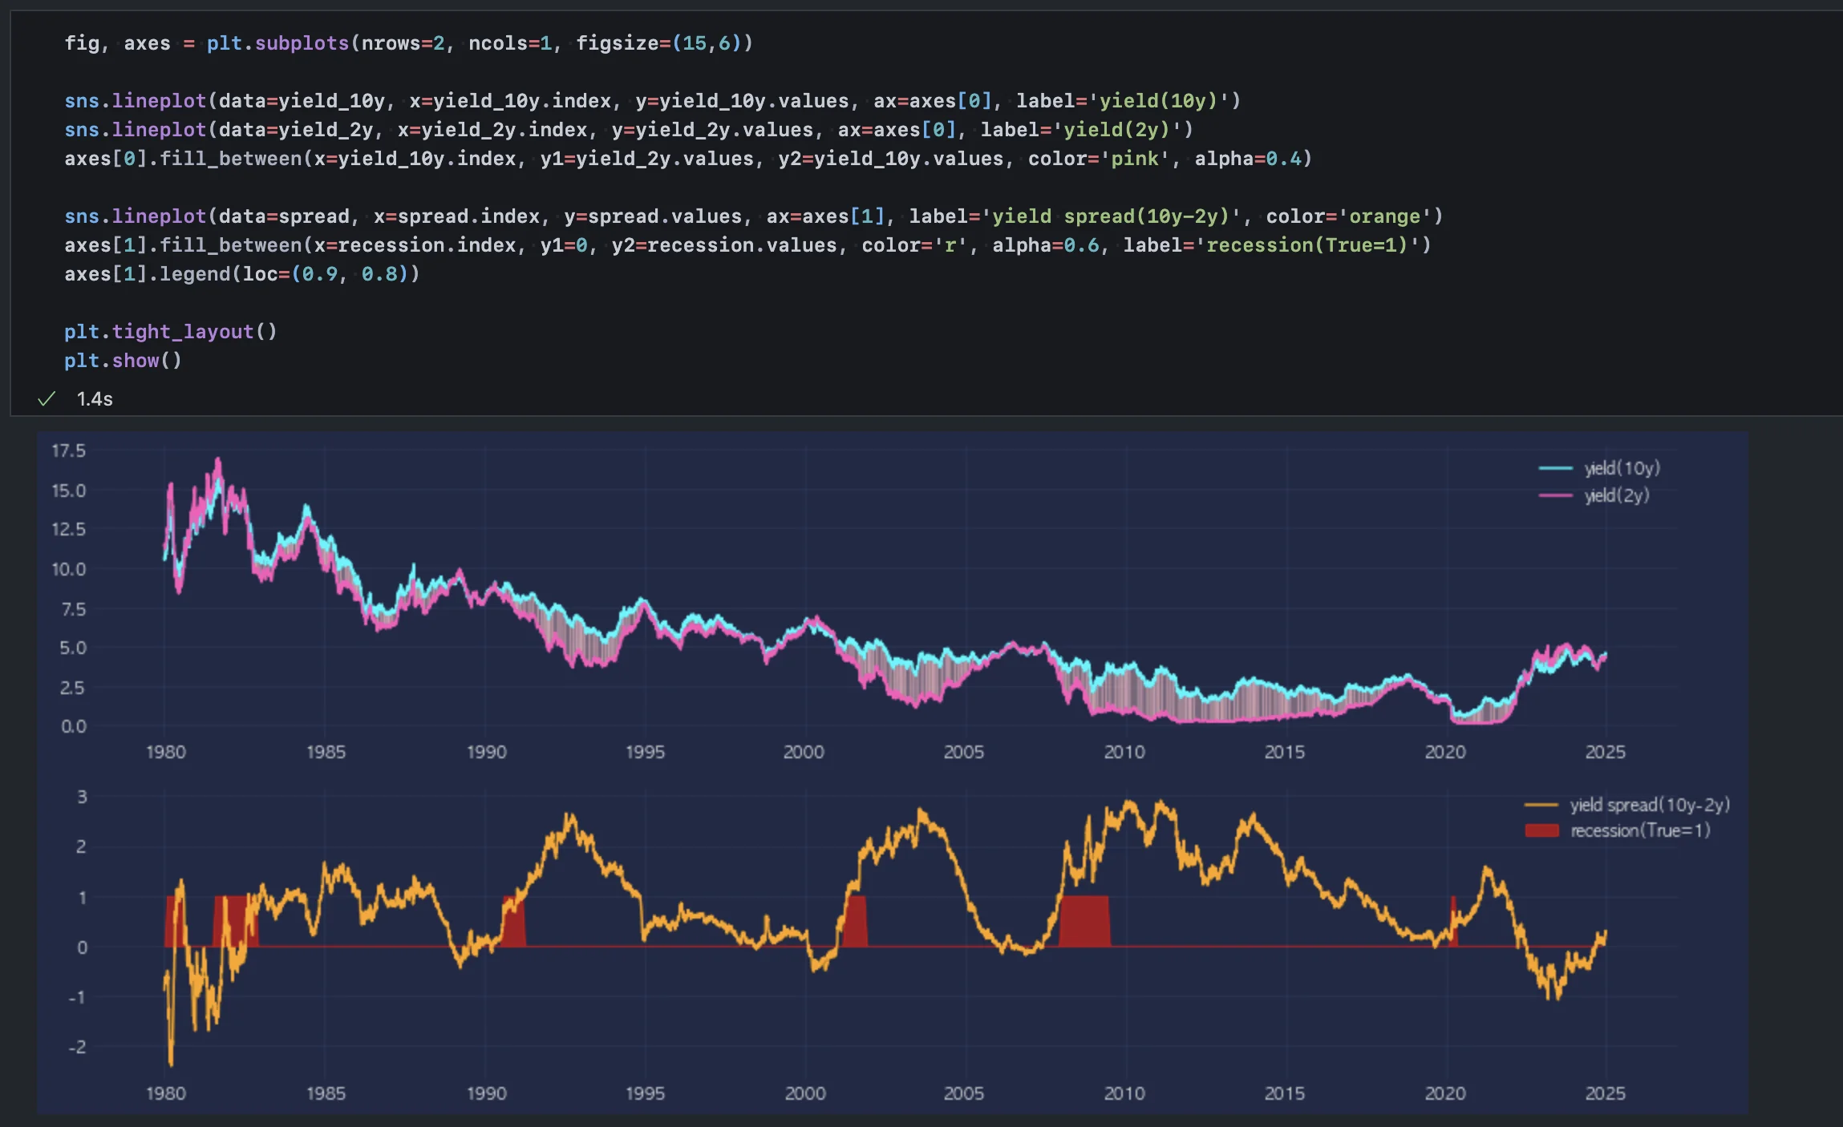Click the -2 y-axis tick on lower chart

click(x=77, y=1047)
